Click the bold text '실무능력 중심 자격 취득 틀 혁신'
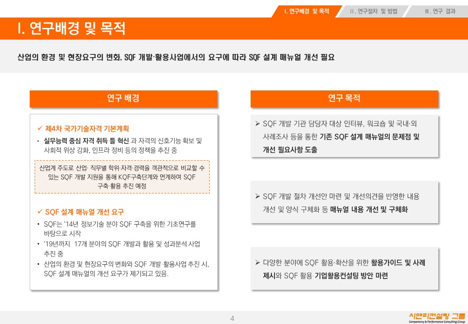The height and width of the screenshot is (324, 468). pyautogui.click(x=86, y=140)
